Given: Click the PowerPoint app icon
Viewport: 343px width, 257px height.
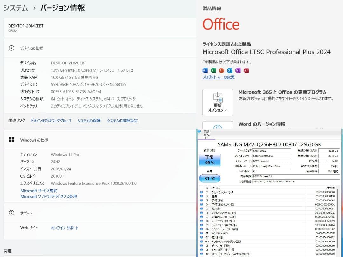Looking at the screenshot, I should 221,70.
